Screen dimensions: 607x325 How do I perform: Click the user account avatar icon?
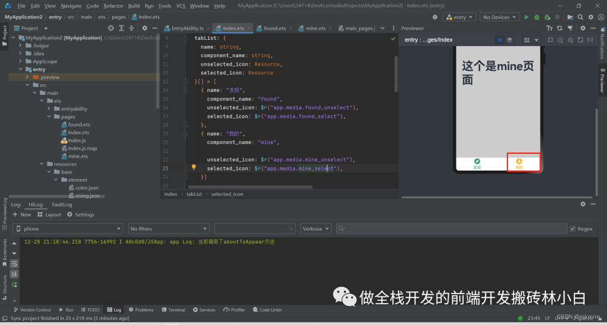[601, 17]
